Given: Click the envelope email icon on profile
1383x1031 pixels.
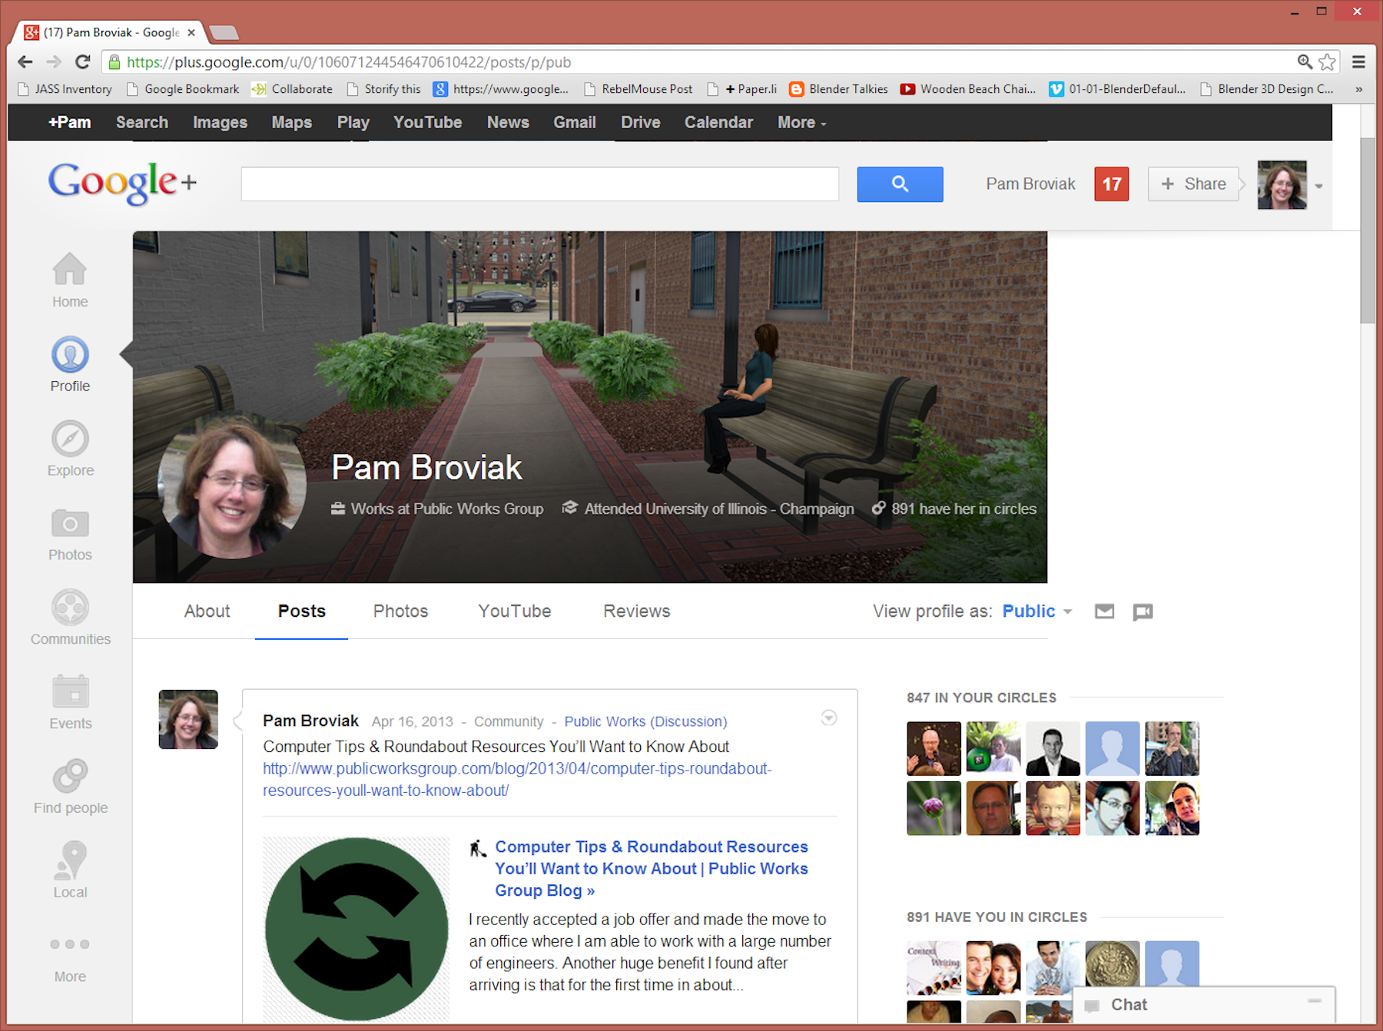Looking at the screenshot, I should [x=1104, y=612].
